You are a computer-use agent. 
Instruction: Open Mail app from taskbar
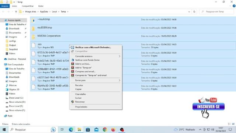coord(96,130)
